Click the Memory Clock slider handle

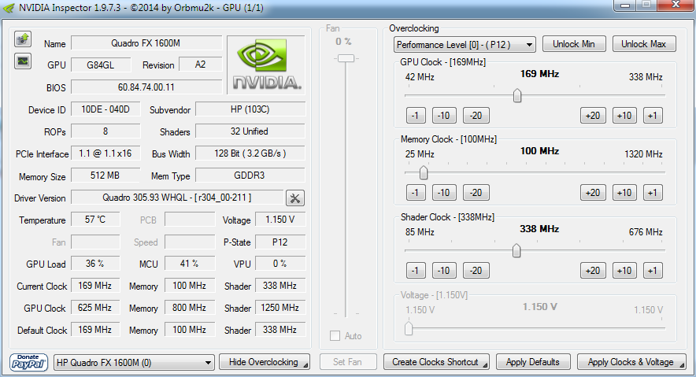[424, 172]
